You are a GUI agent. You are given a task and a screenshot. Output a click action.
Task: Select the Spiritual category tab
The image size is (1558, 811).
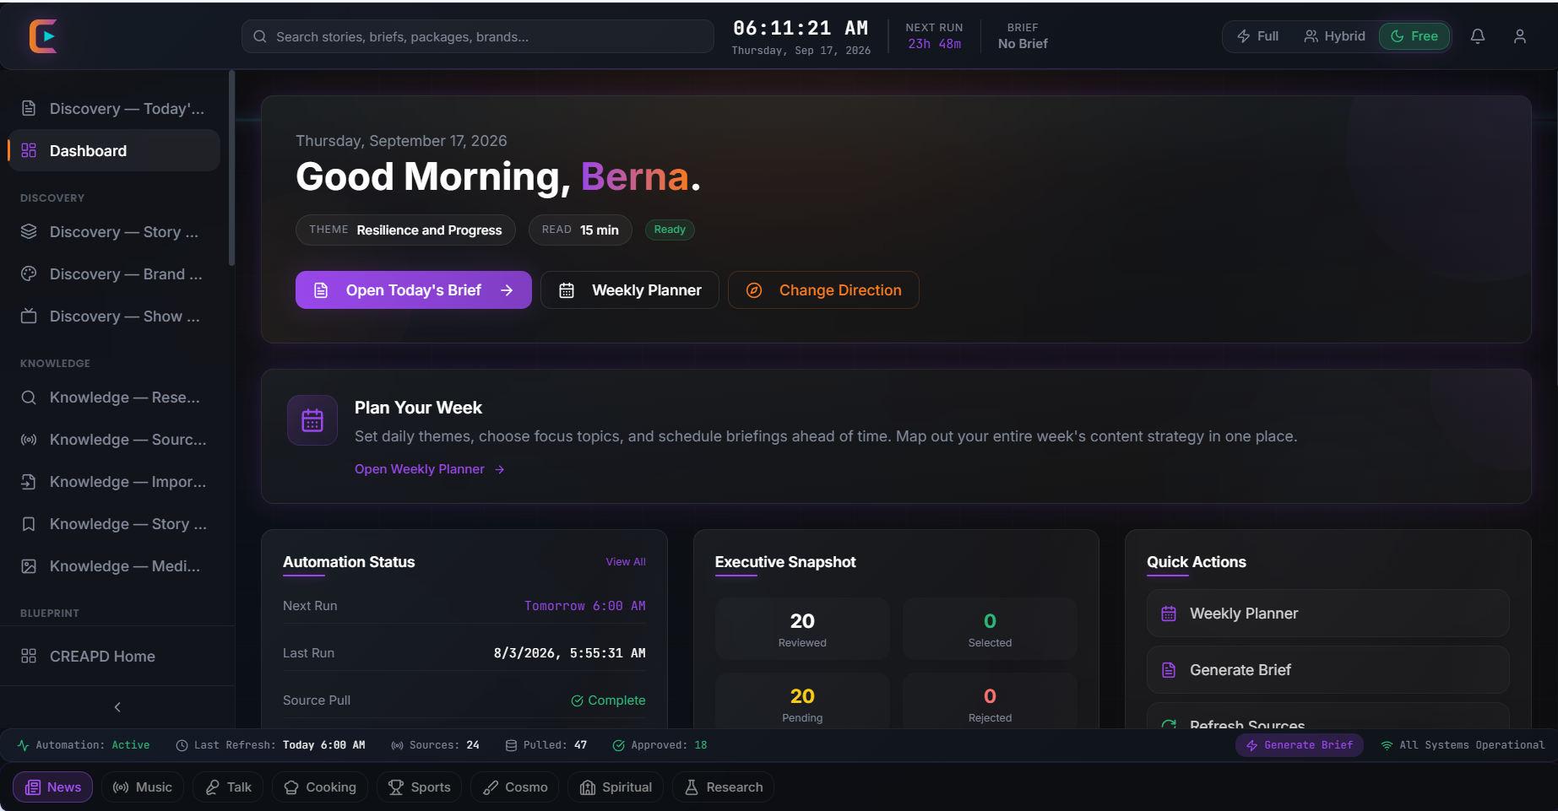click(616, 787)
